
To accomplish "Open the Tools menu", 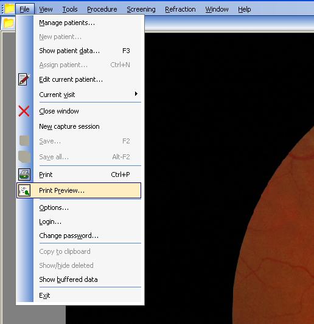I will point(70,9).
